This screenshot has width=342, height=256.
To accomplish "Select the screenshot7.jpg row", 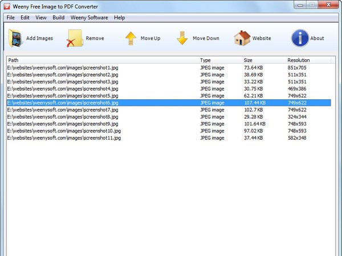I will [169, 109].
